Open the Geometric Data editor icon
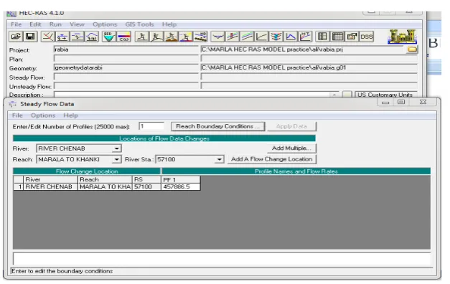The width and height of the screenshot is (450, 284). [x=47, y=37]
